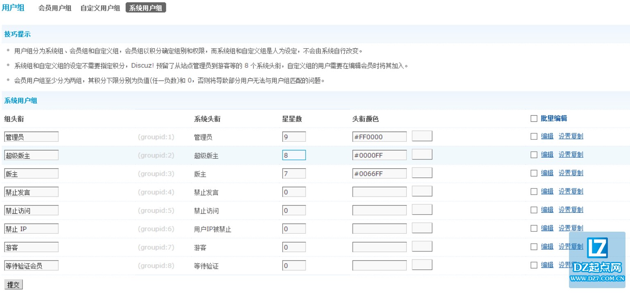630x293 pixels.
Task: Open the color swatch on the 版主 row
Action: click(422, 173)
